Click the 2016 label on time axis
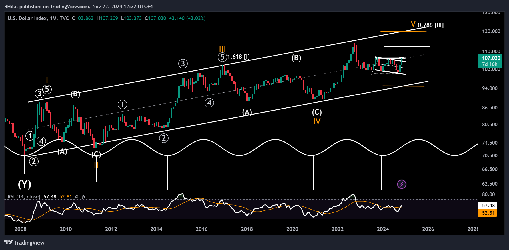The height and width of the screenshot is (250, 509). (x=202, y=229)
